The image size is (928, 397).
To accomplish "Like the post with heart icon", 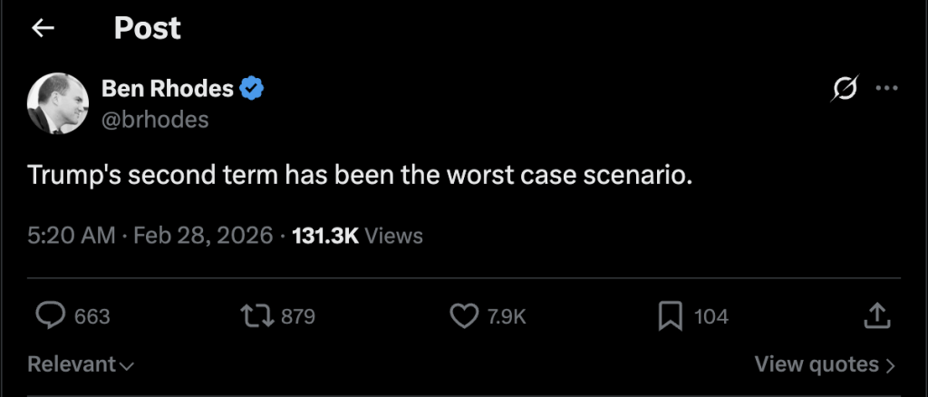I will 464,315.
